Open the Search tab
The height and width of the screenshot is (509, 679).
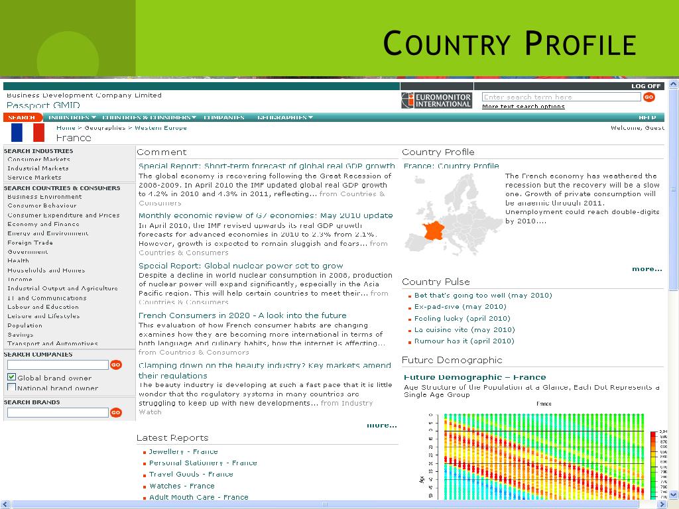[22, 117]
